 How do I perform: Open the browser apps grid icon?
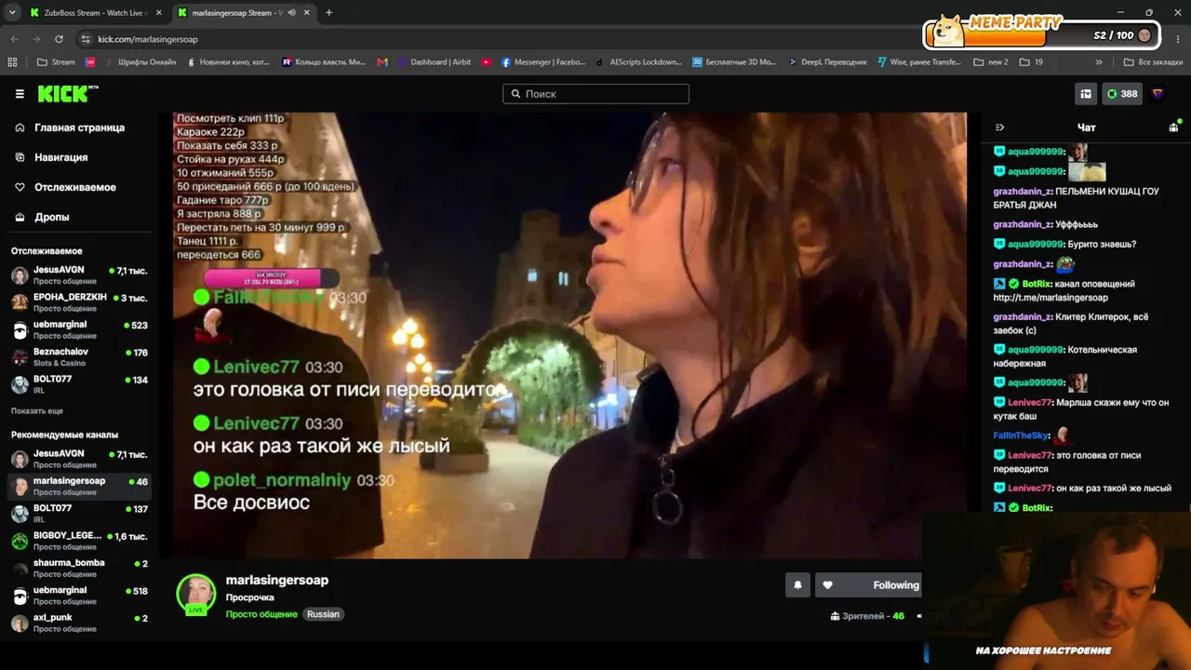[x=12, y=62]
